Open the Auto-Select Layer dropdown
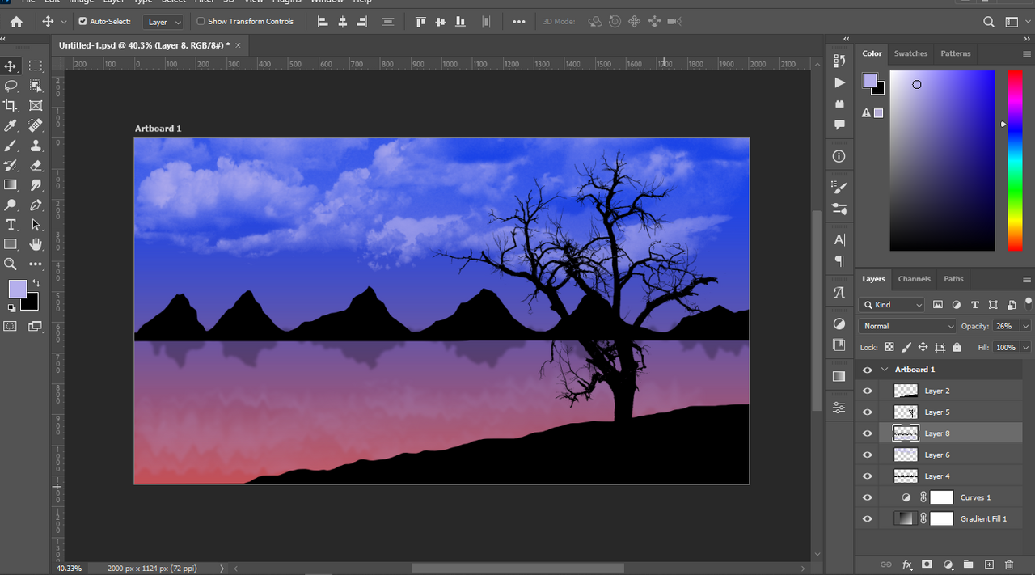The height and width of the screenshot is (575, 1035). tap(164, 22)
